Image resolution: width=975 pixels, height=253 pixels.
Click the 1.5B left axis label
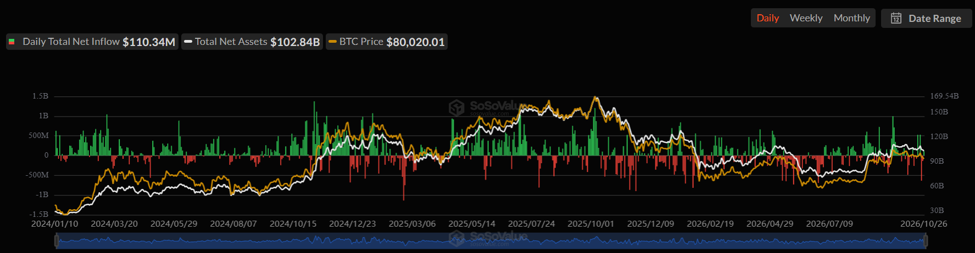40,96
